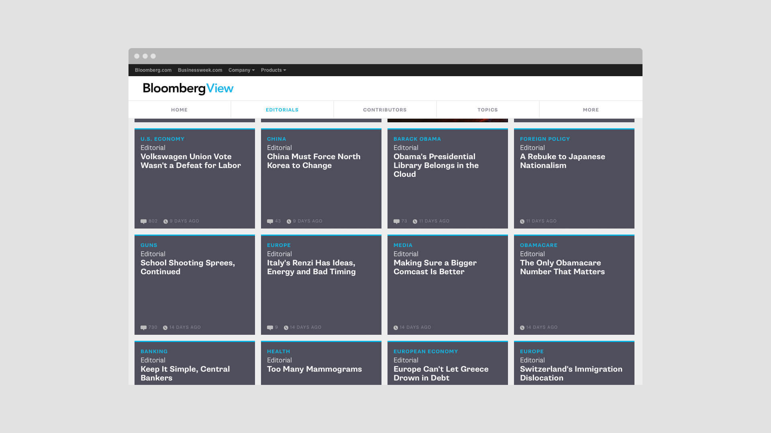
Task: Click clock icon on School Shooting Sprees card
Action: [x=165, y=328]
